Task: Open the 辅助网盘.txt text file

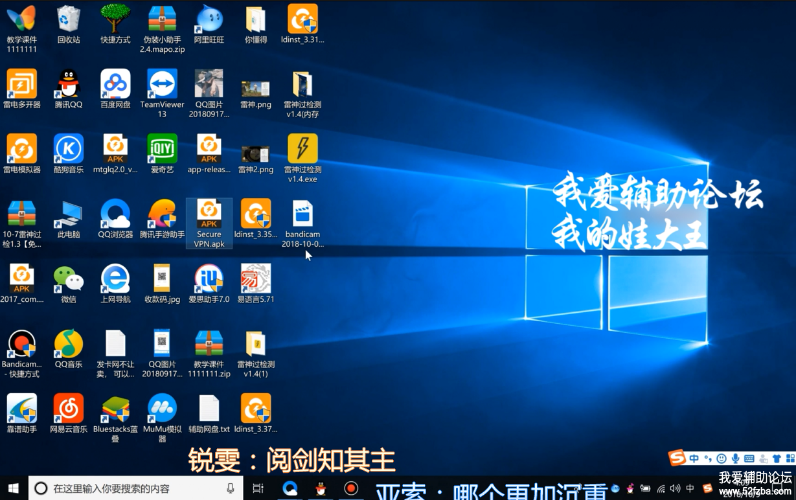Action: pyautogui.click(x=209, y=410)
